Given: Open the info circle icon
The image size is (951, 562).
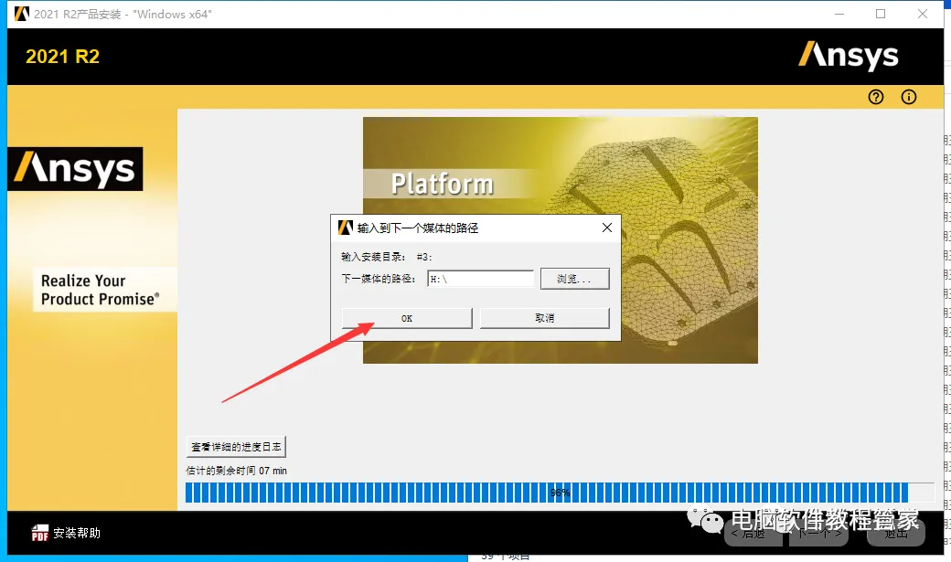Looking at the screenshot, I should pos(909,97).
